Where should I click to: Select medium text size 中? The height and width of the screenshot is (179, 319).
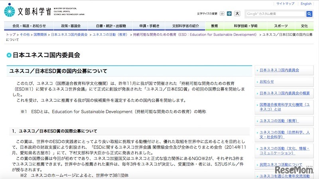(x=229, y=14)
